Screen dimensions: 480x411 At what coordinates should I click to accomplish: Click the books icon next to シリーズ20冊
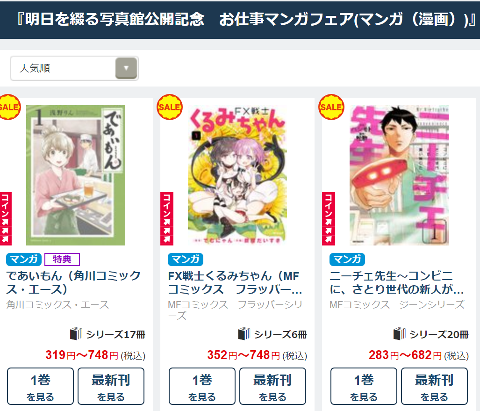[400, 334]
